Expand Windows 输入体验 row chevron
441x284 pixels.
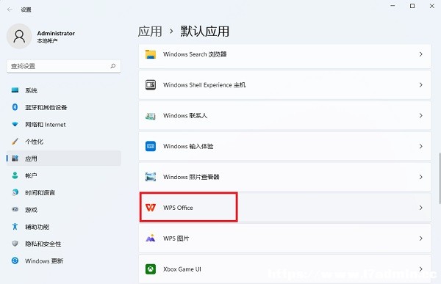[420, 146]
